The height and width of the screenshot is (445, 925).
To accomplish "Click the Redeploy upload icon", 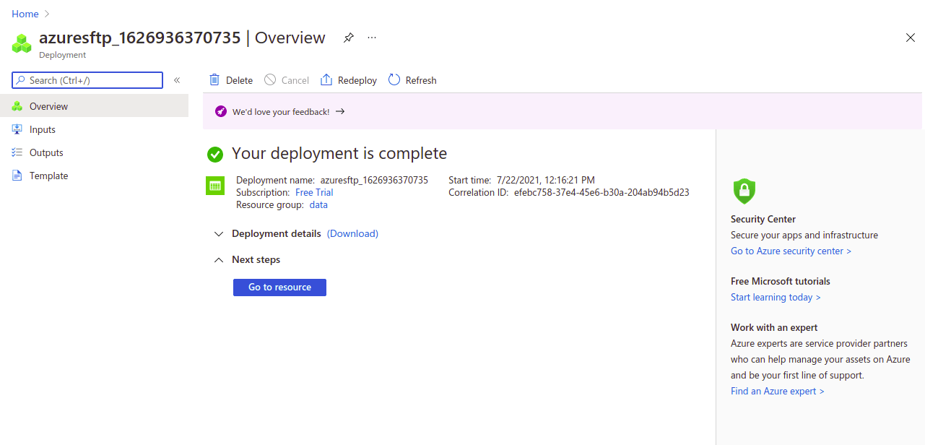I will (x=326, y=79).
